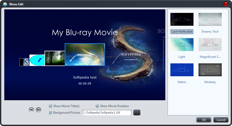The height and width of the screenshot is (126, 232).
Task: Browse for a background picture file
Action: pyautogui.click(x=137, y=113)
